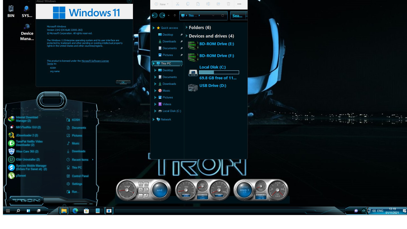Screen dimensions: 407x229
Task: Open µTorrent from Start menu
Action: coord(17,176)
